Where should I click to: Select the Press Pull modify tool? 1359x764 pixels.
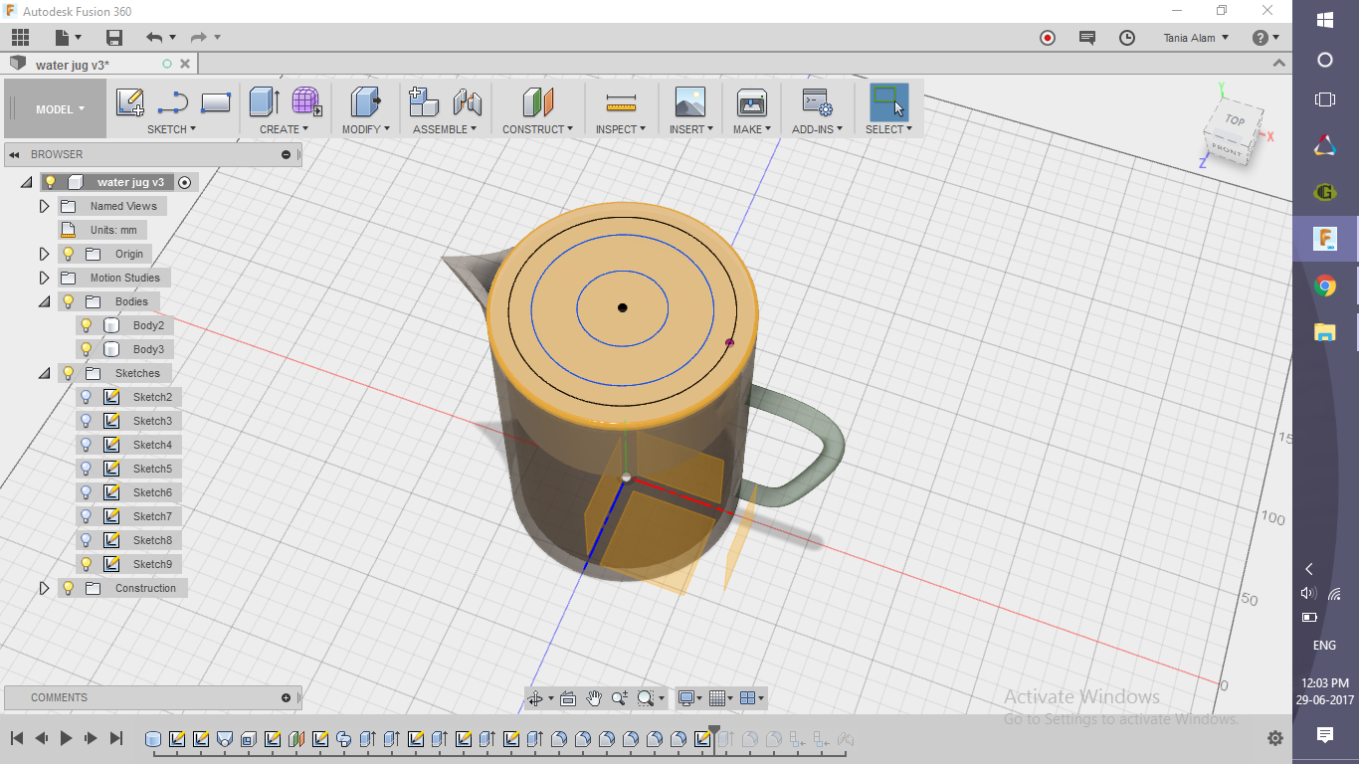pos(366,102)
